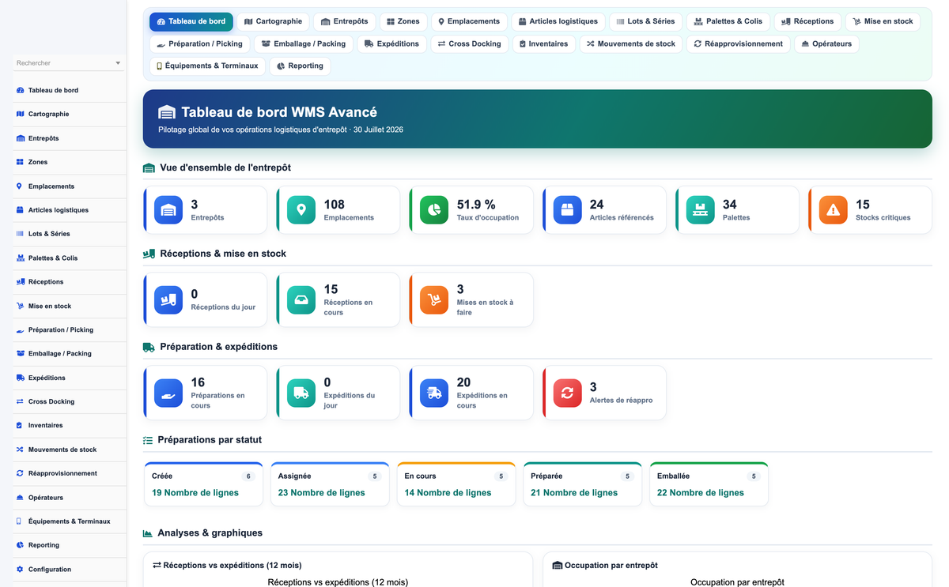Select the Préparation / Picking top tab
This screenshot has height=587, width=949.
click(200, 43)
